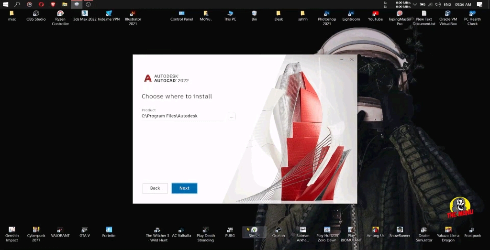Select the Sims 4 desktop icon

pos(255,232)
